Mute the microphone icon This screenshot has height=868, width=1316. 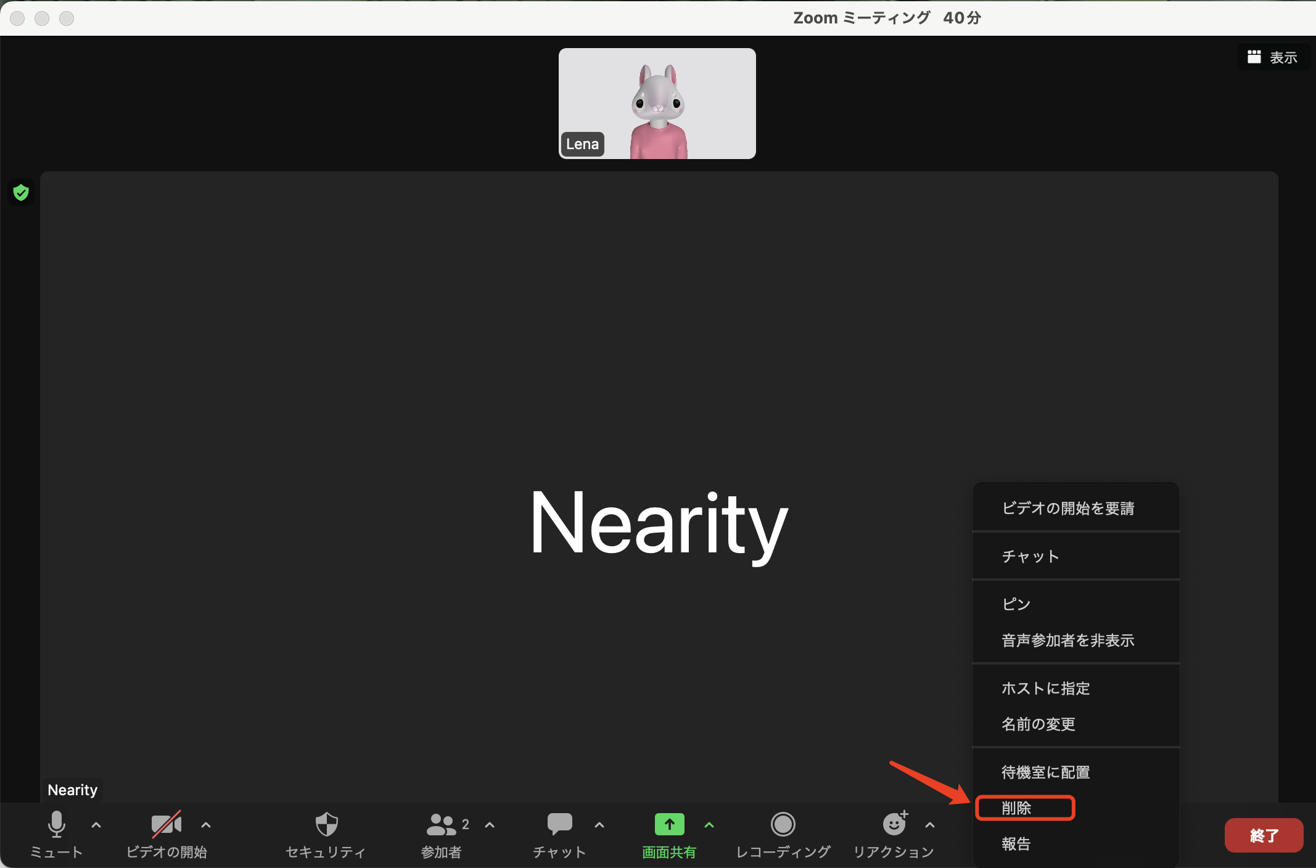56,824
